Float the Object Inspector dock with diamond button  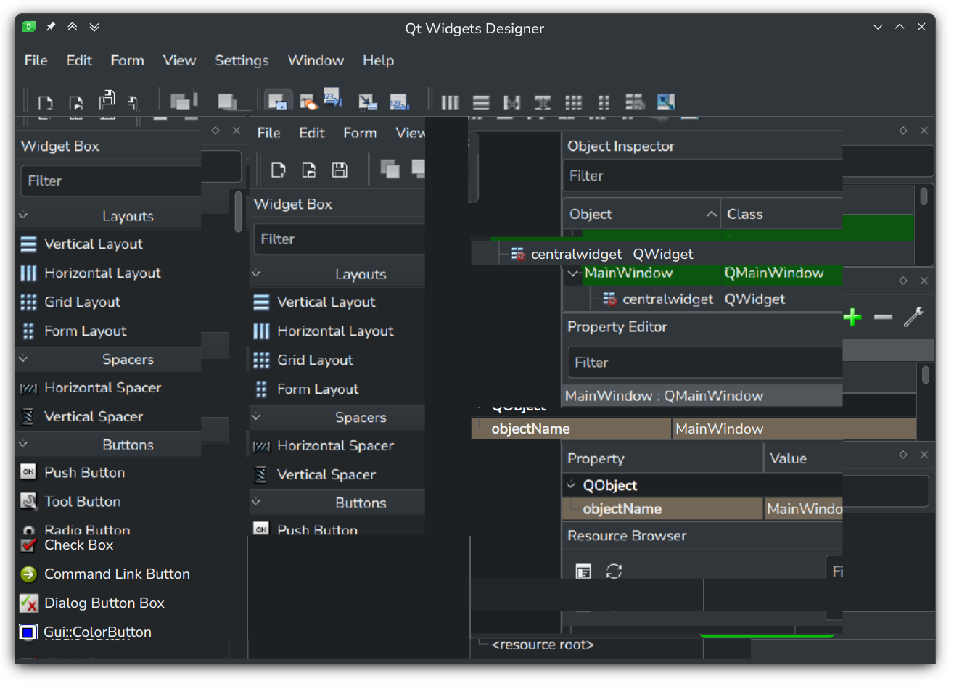click(x=903, y=131)
